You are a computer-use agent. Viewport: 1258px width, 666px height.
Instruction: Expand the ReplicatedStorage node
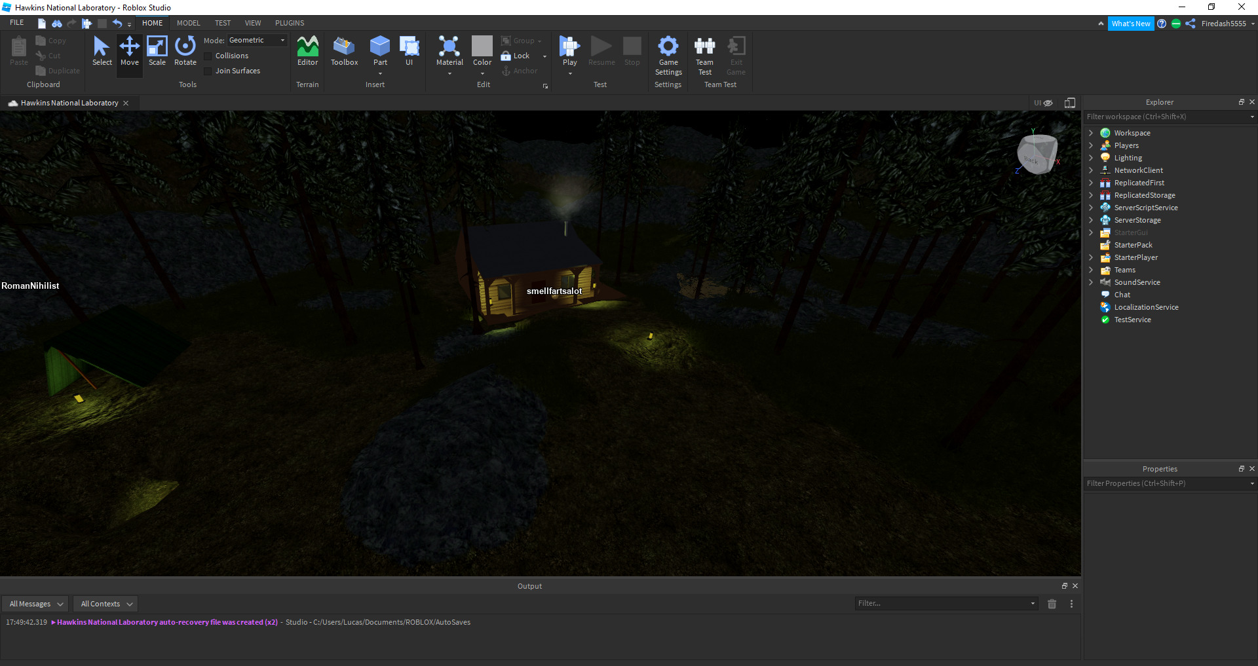click(1091, 195)
